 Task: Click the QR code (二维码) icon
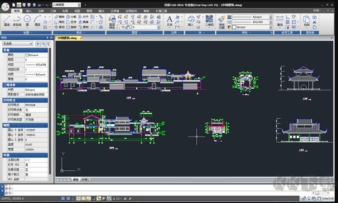click(209, 21)
